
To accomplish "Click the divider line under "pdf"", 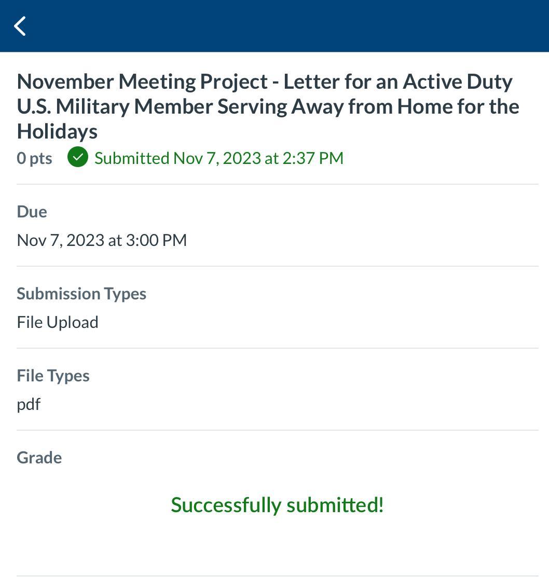I will pos(277,430).
